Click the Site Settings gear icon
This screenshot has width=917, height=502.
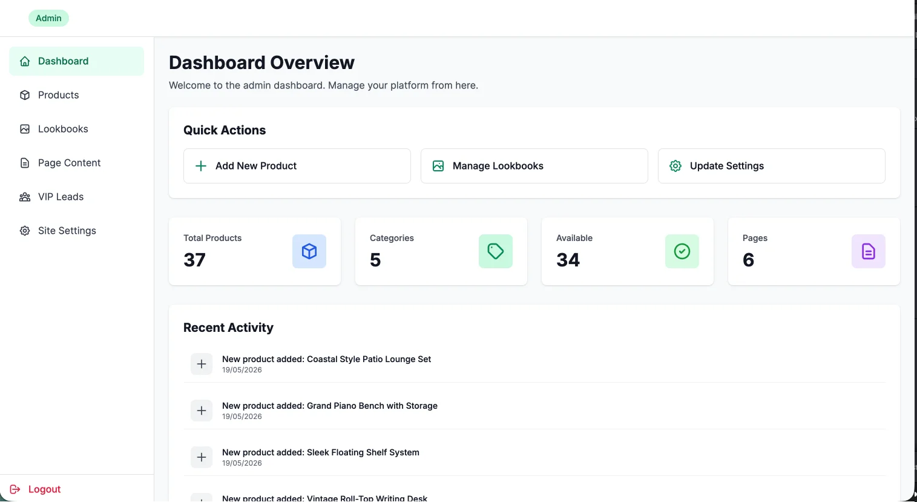[25, 231]
